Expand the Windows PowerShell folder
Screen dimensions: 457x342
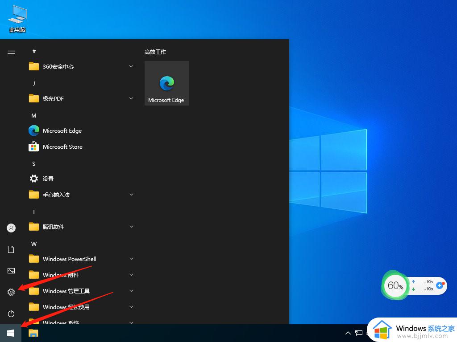(80, 259)
